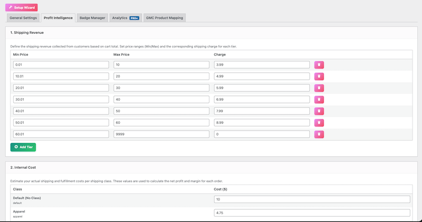This screenshot has width=422, height=222.
Task: Select the Max Price field showing 60
Action: pyautogui.click(x=161, y=122)
